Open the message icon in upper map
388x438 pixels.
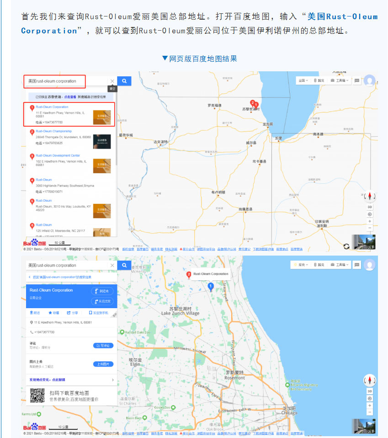(357, 80)
